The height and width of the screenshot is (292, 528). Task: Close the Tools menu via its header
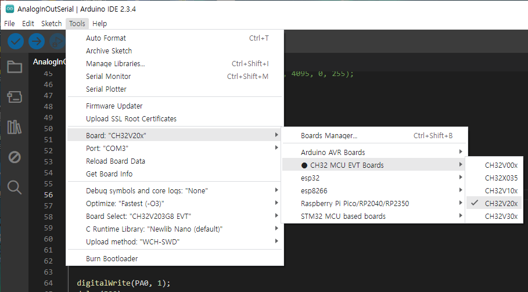pos(77,24)
